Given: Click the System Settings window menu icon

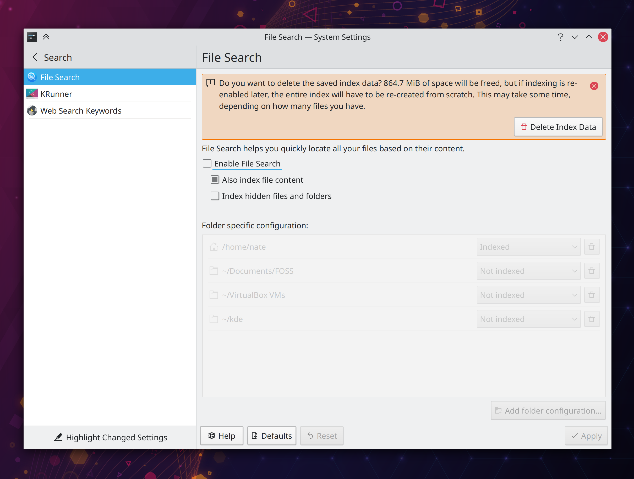Looking at the screenshot, I should coord(32,37).
